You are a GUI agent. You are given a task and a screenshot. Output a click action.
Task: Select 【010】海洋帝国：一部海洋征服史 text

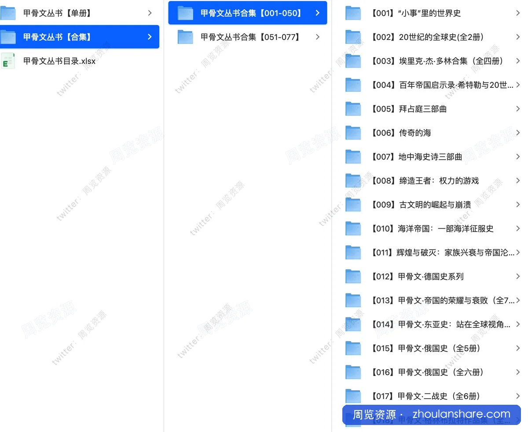pos(432,229)
